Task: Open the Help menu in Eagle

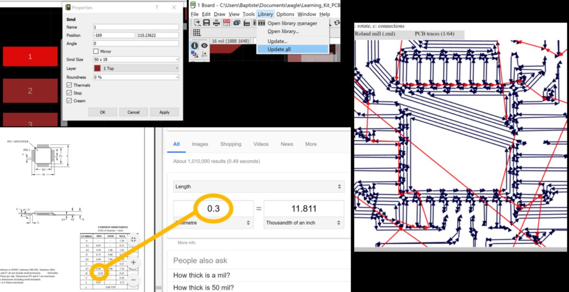Action: pos(324,14)
